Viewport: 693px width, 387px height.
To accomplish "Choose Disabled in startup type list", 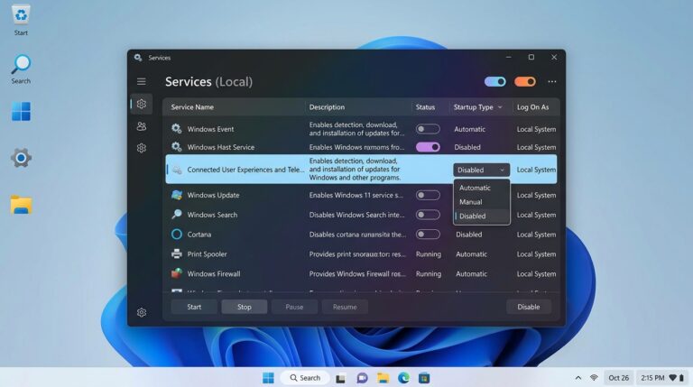I will tap(482, 216).
